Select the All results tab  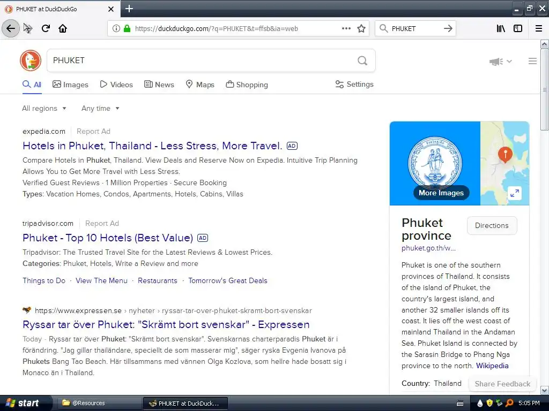coord(32,85)
